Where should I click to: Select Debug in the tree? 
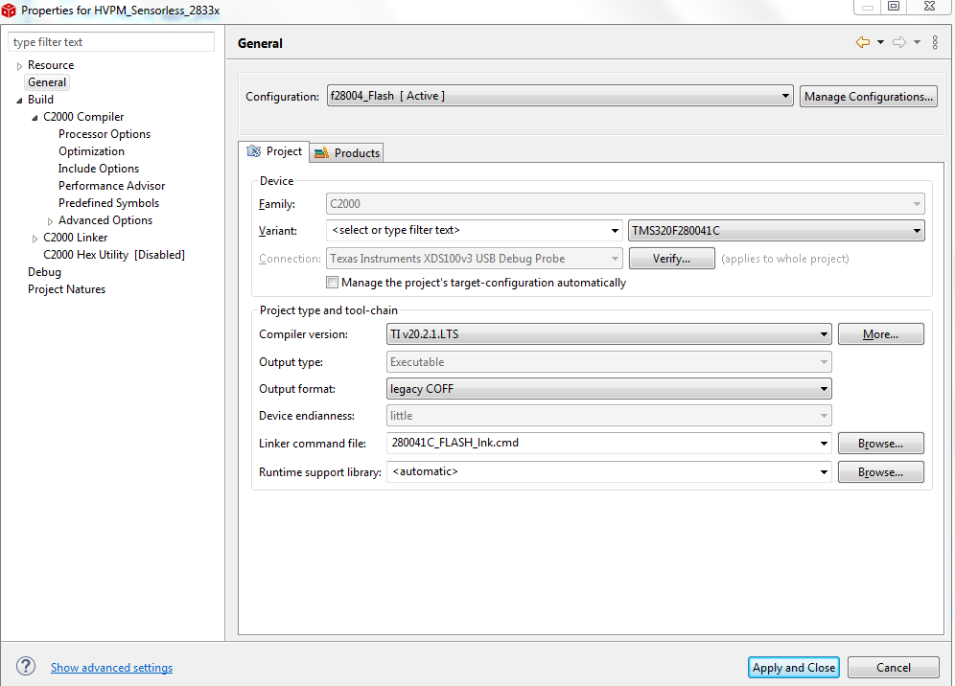[x=44, y=272]
